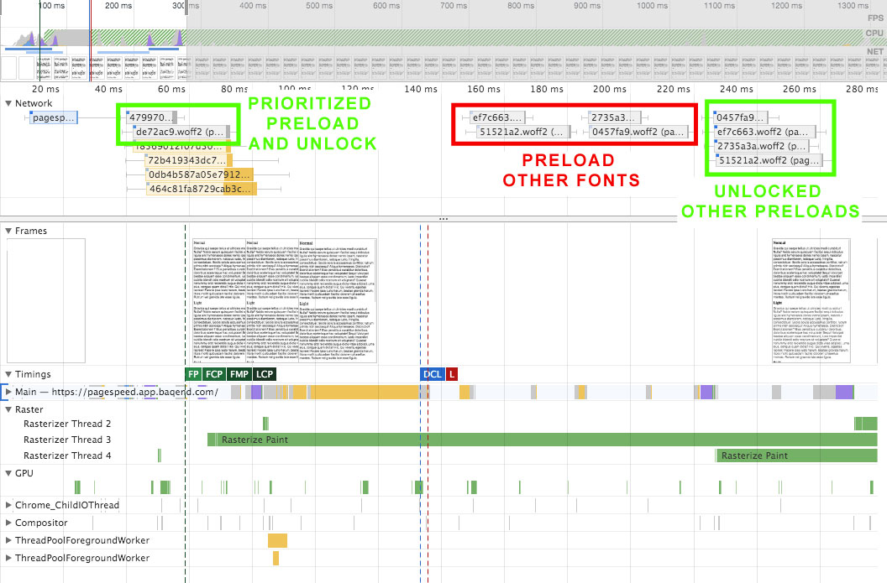887x583 pixels.
Task: Select the 0457fa9.woff2 (pa... request
Action: [638, 132]
